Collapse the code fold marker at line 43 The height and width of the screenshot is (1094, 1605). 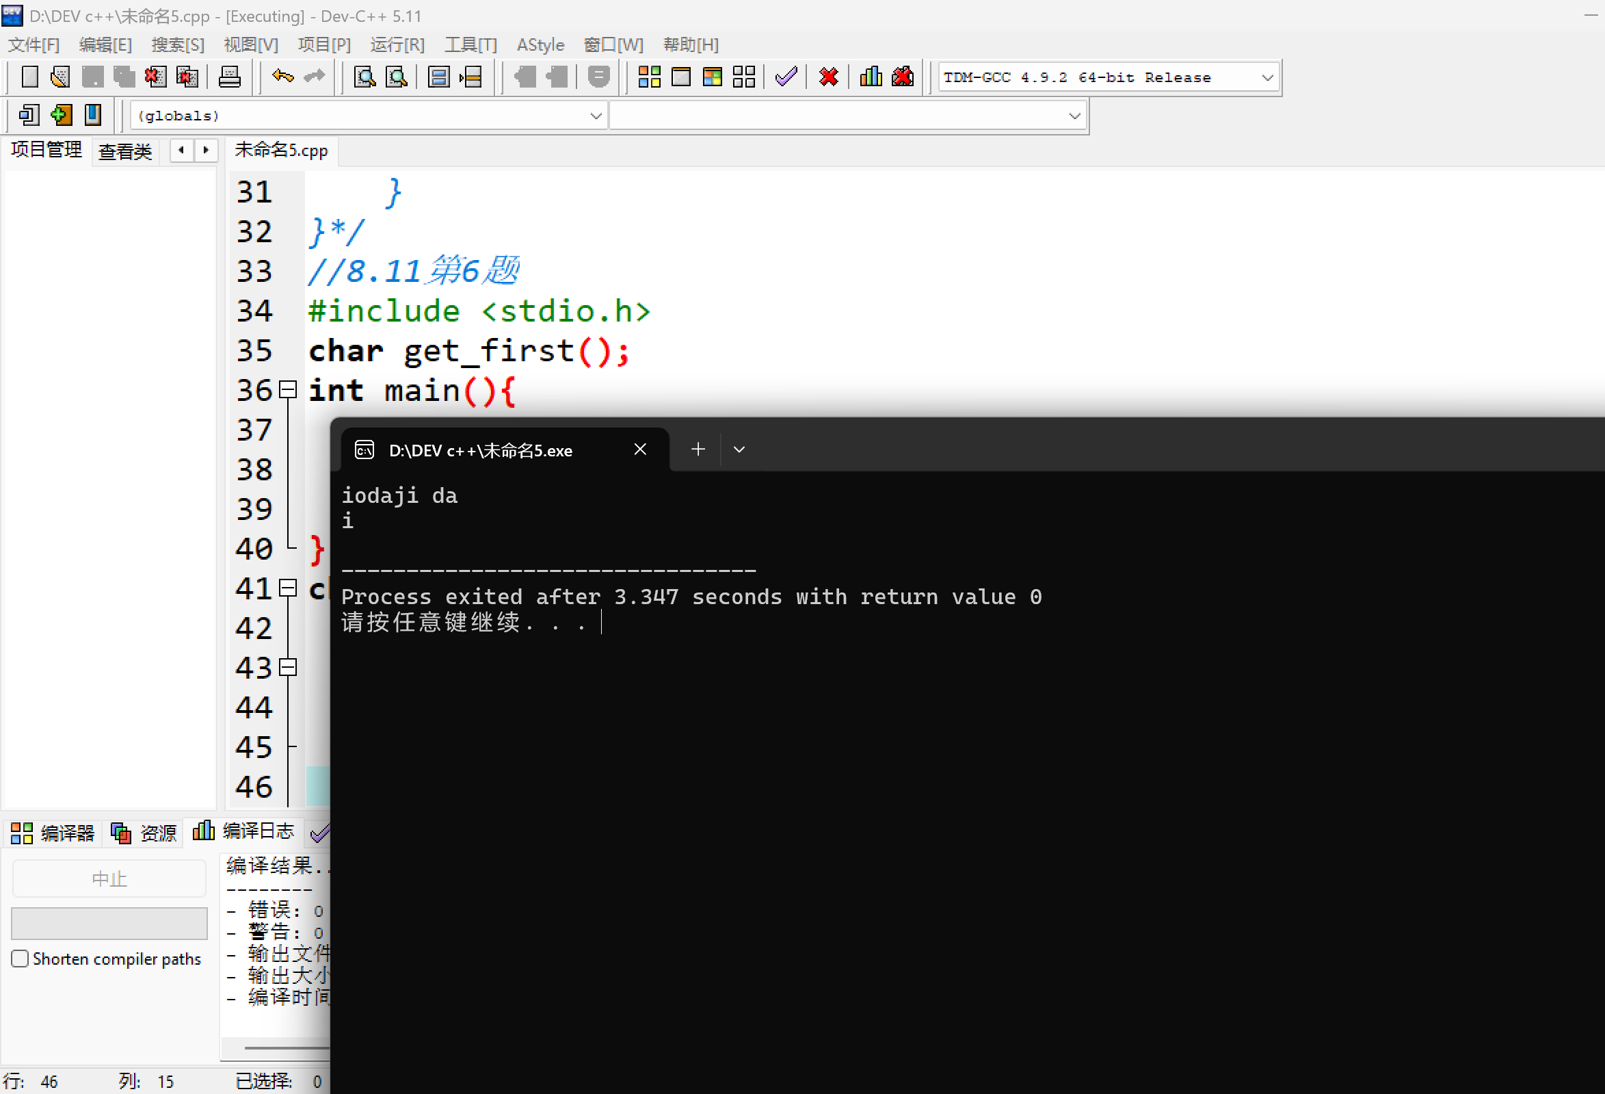tap(288, 667)
